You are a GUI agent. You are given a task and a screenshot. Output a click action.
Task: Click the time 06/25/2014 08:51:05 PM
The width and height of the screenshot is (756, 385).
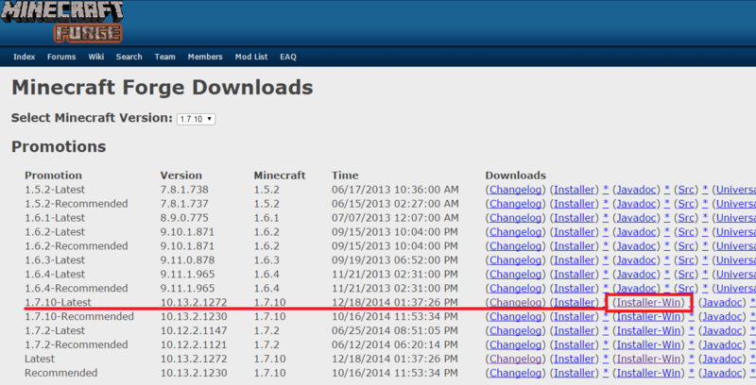point(394,330)
